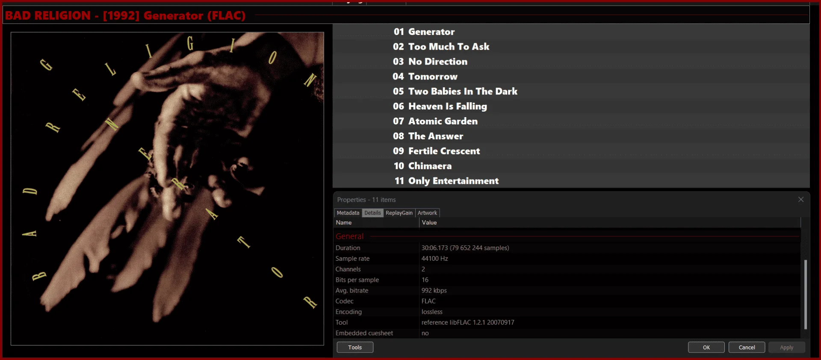
Task: Click the 44100 Hz value
Action: pos(434,259)
